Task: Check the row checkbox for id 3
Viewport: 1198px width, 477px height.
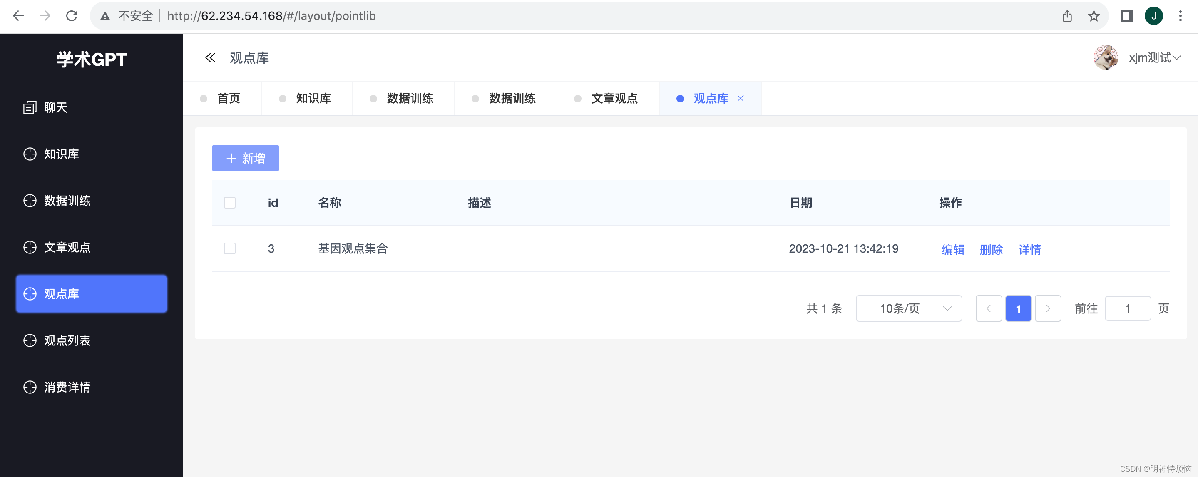Action: tap(230, 248)
